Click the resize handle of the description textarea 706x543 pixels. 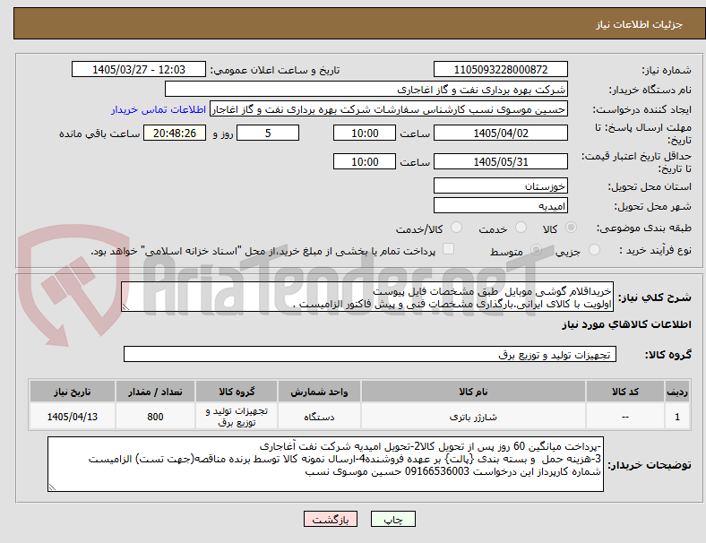pos(125,307)
